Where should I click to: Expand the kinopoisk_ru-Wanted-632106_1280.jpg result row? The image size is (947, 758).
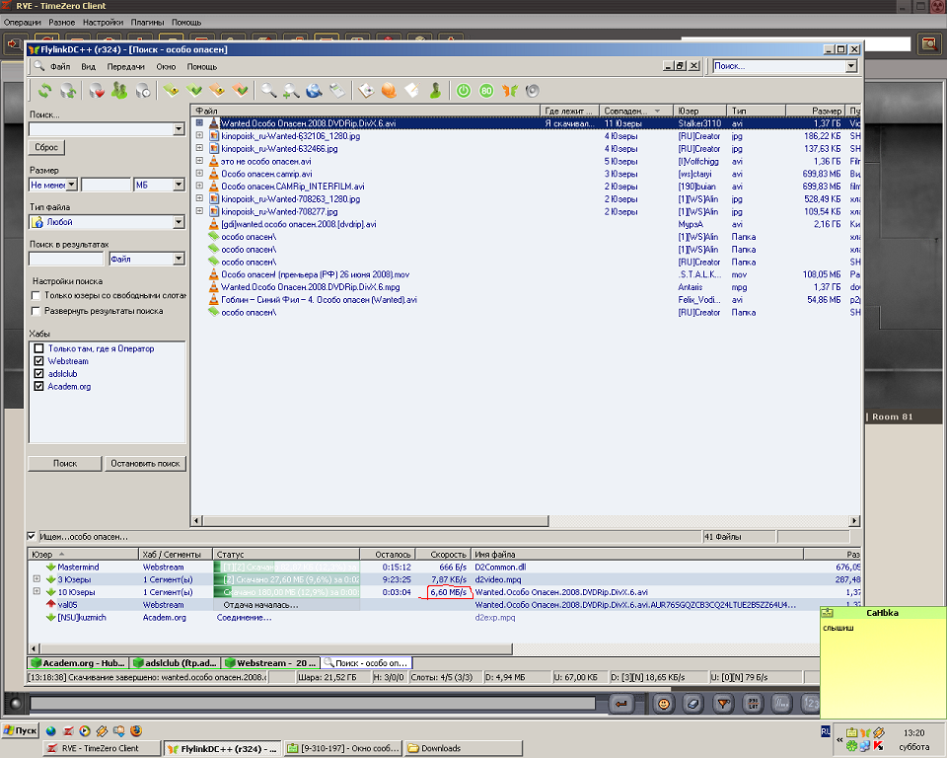coord(199,136)
